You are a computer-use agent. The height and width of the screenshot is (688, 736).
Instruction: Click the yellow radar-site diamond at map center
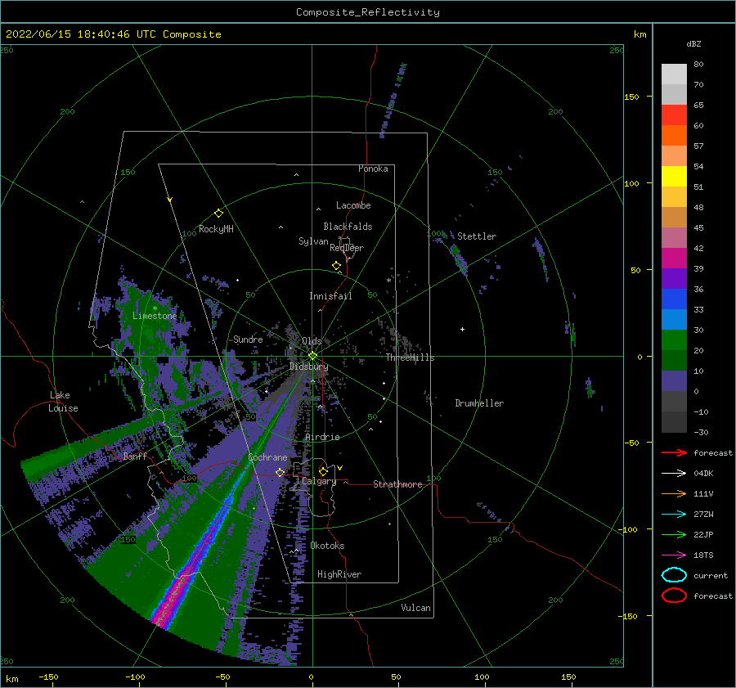[x=312, y=356]
